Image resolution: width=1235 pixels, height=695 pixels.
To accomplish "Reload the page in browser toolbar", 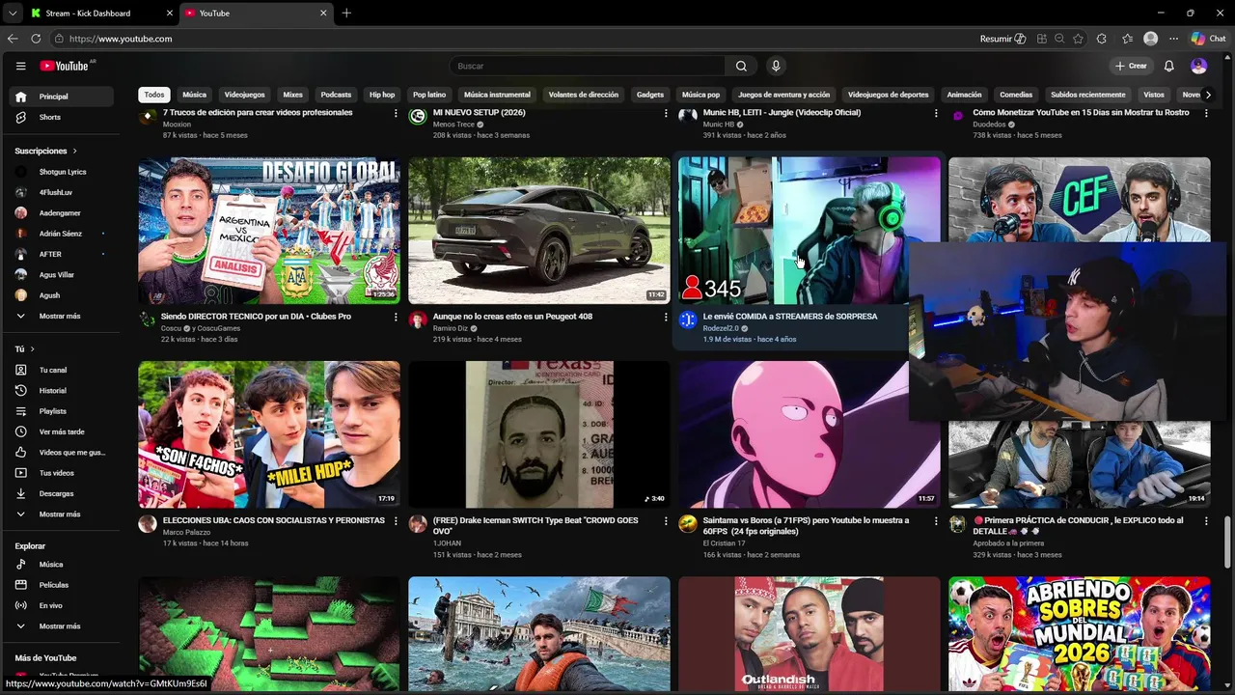I will point(36,39).
